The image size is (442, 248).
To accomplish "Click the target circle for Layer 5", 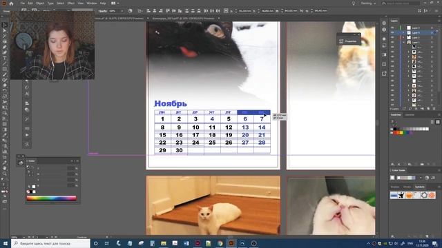I will coord(432,28).
